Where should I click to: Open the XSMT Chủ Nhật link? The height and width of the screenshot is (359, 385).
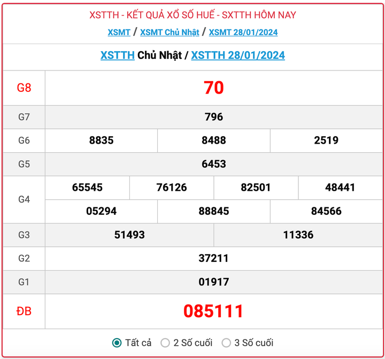point(170,32)
